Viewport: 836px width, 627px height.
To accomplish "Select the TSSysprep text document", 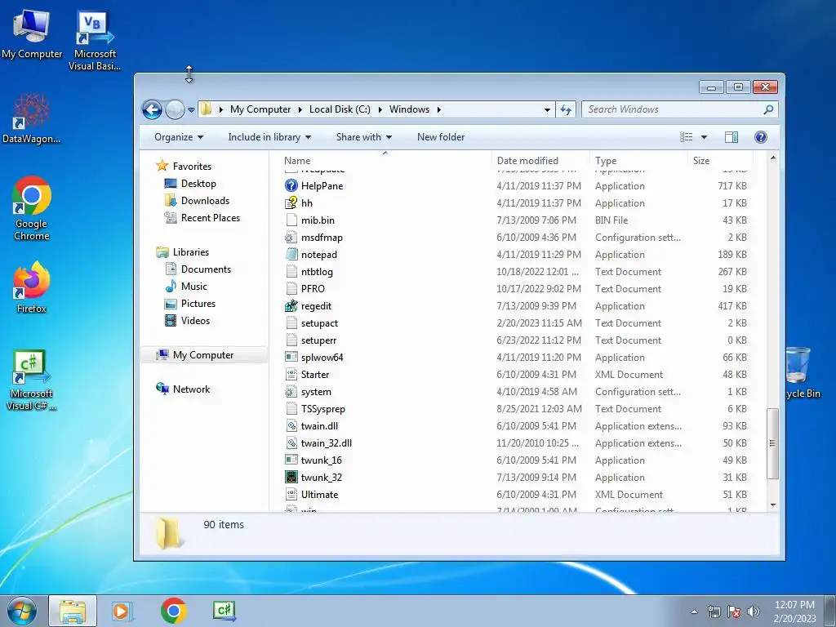I will tap(322, 408).
